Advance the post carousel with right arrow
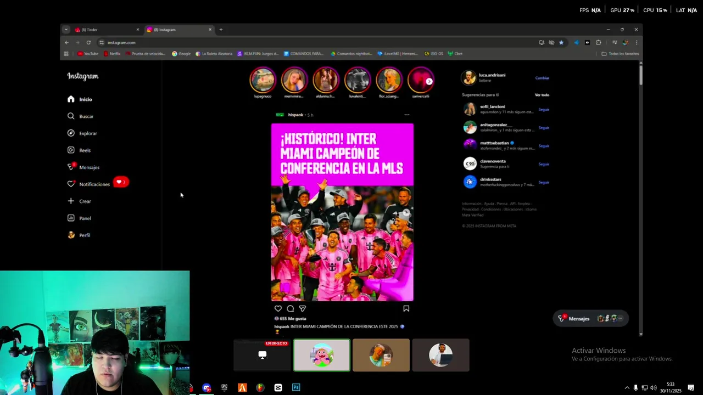The image size is (703, 395). click(406, 212)
